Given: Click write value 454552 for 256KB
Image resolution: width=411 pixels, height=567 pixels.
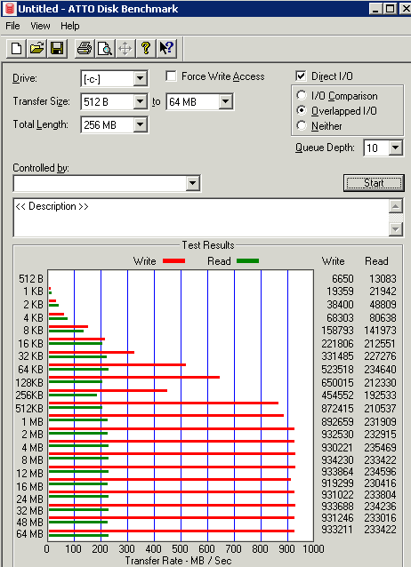Looking at the screenshot, I should click(x=337, y=395).
